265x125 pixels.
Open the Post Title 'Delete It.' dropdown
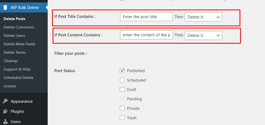pyautogui.click(x=203, y=17)
